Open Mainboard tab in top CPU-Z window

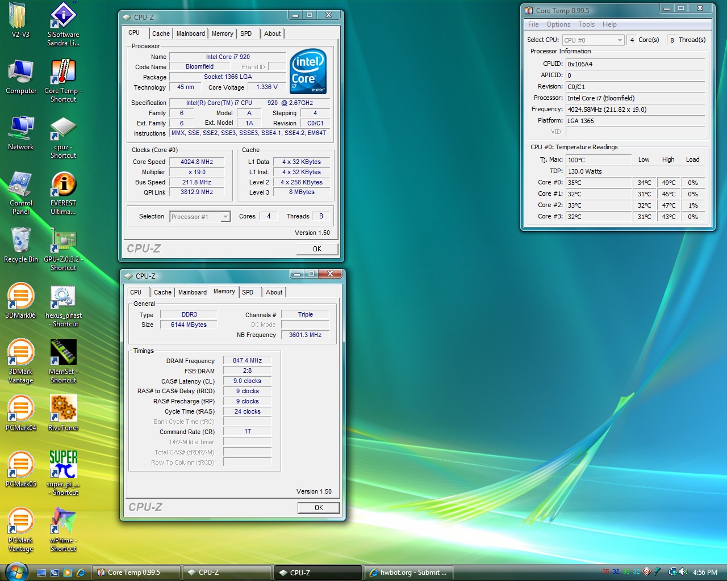(x=191, y=33)
